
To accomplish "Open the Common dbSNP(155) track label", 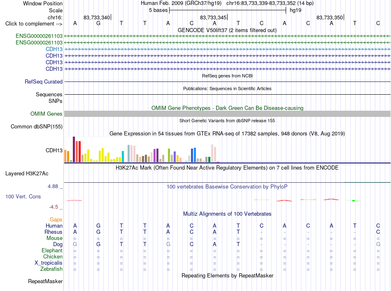I will click(x=36, y=126).
